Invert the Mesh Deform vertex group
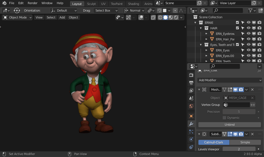The width and height of the screenshot is (264, 157). tap(253, 105)
